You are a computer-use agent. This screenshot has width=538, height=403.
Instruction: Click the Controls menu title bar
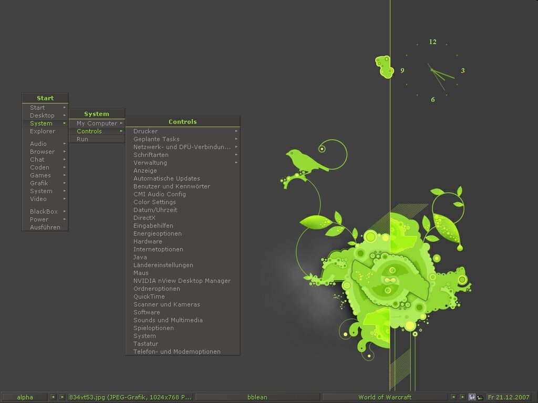pyautogui.click(x=182, y=122)
